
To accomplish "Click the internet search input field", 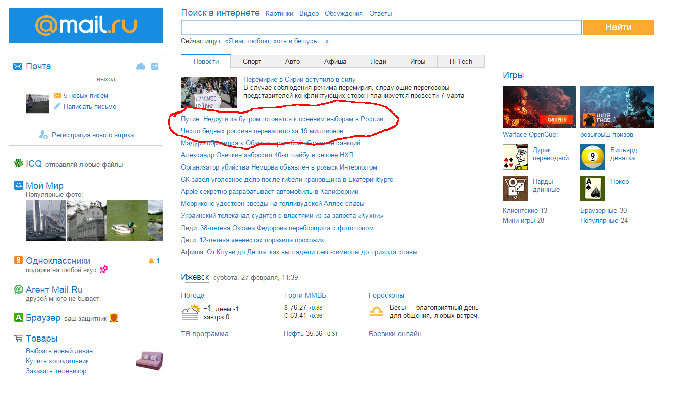I will coord(381,27).
